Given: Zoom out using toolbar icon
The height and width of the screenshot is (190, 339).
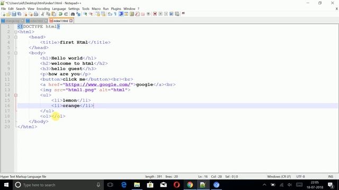Looking at the screenshot, I should click(91, 14).
